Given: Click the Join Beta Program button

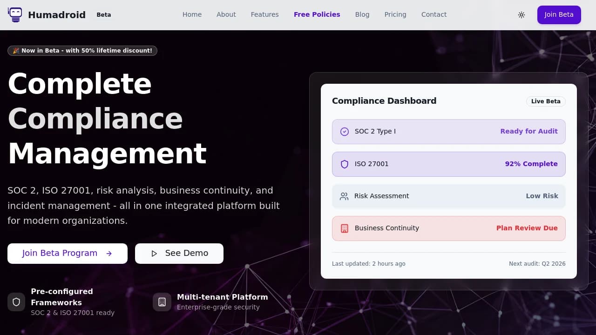Looking at the screenshot, I should pyautogui.click(x=68, y=254).
